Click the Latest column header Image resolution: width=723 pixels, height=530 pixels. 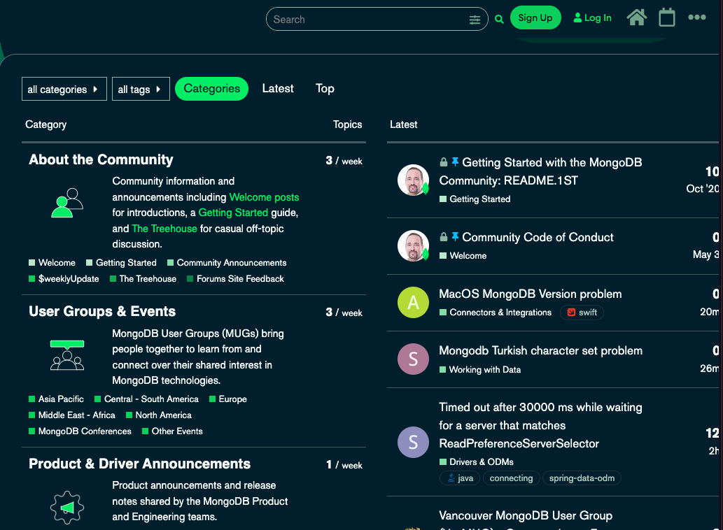403,124
